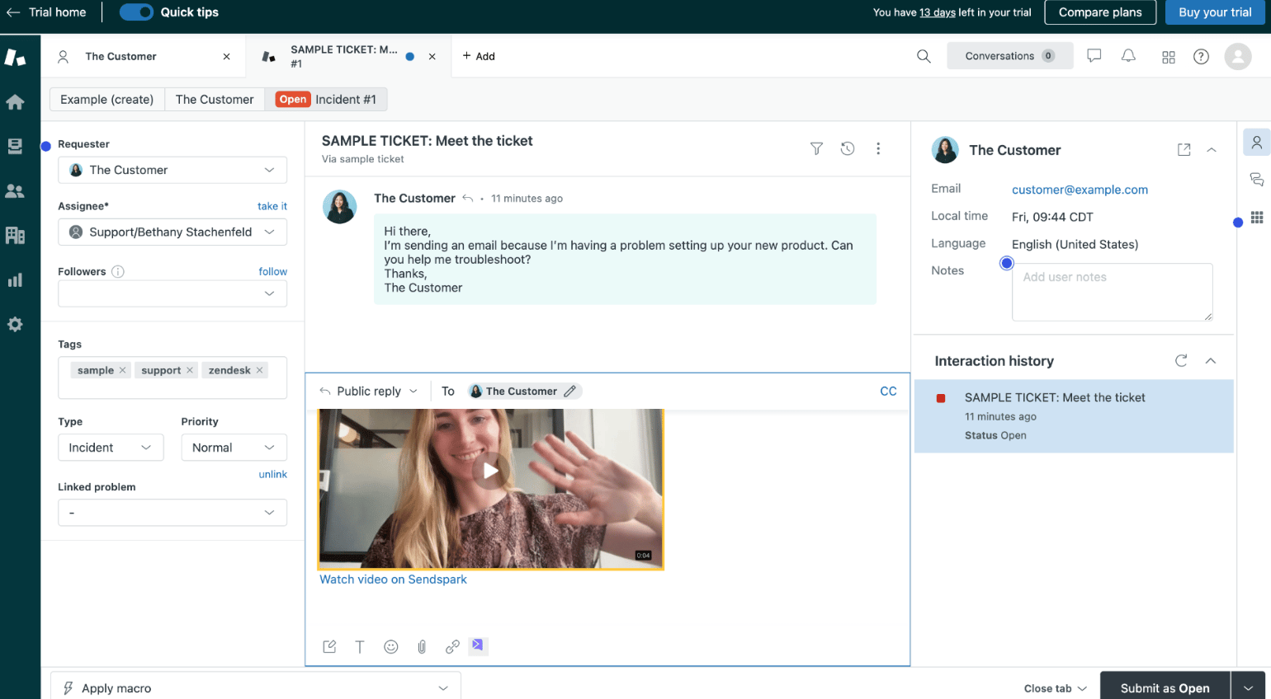Image resolution: width=1271 pixels, height=699 pixels.
Task: Open Requester dropdown
Action: (172, 170)
